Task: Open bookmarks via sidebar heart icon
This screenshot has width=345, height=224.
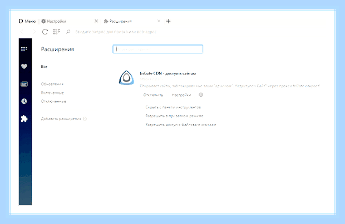Action: point(24,66)
